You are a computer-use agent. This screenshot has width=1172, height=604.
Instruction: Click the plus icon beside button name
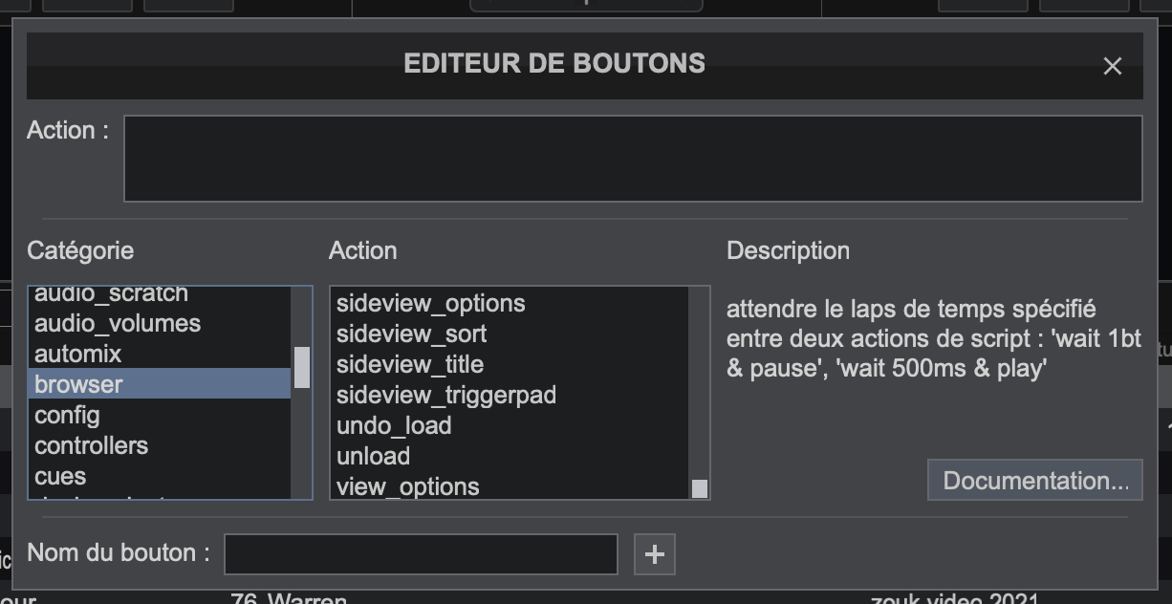pos(655,554)
